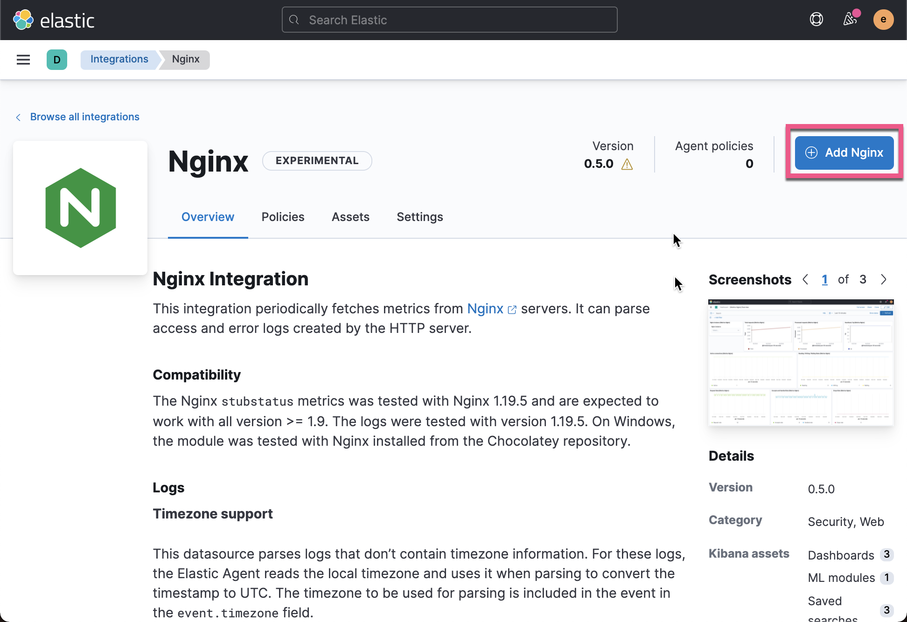Click the Logs heading
Image resolution: width=907 pixels, height=622 pixels.
(168, 488)
